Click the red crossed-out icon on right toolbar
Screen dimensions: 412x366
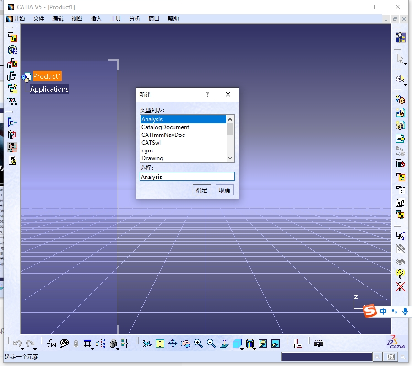pos(400,287)
